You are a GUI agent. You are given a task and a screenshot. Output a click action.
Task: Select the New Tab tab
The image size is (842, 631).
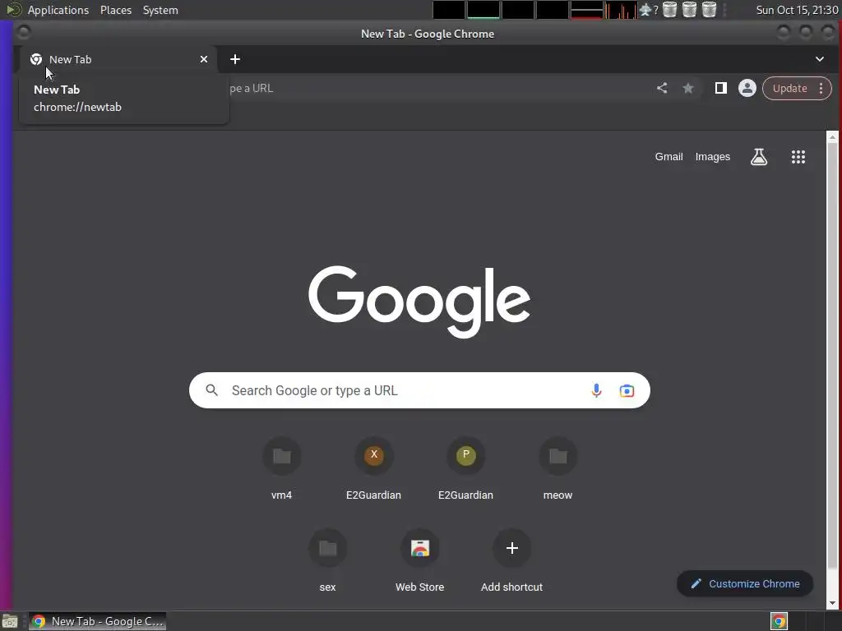coord(118,59)
